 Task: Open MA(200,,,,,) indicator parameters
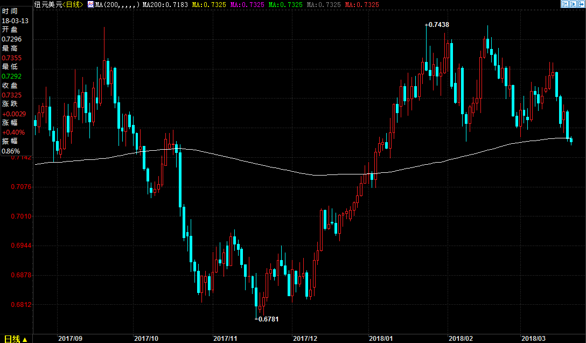[x=117, y=4]
